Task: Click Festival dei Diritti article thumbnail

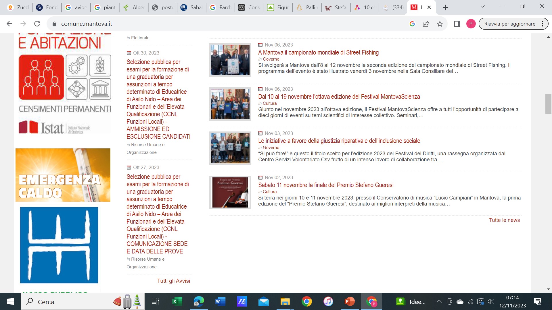Action: tap(230, 148)
